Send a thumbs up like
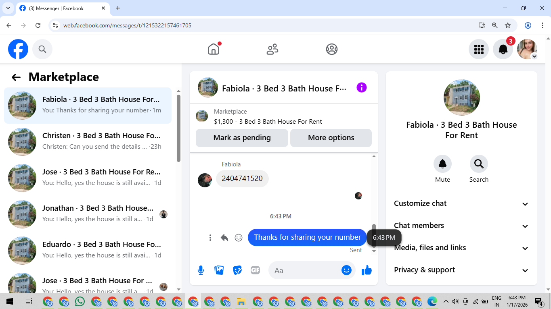The width and height of the screenshot is (551, 309). [367, 270]
